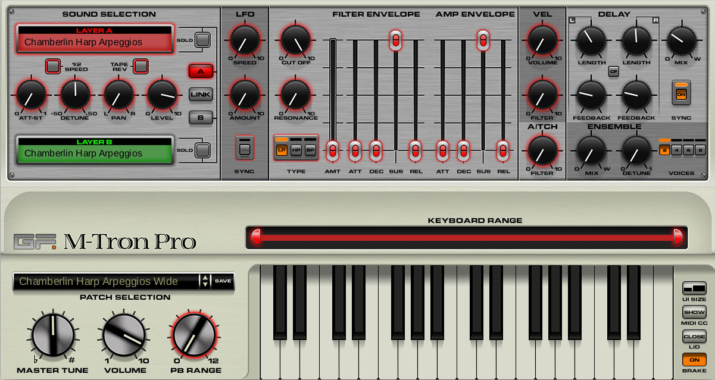Click the layer Detune knob
This screenshot has height=380, width=715.
tap(75, 95)
